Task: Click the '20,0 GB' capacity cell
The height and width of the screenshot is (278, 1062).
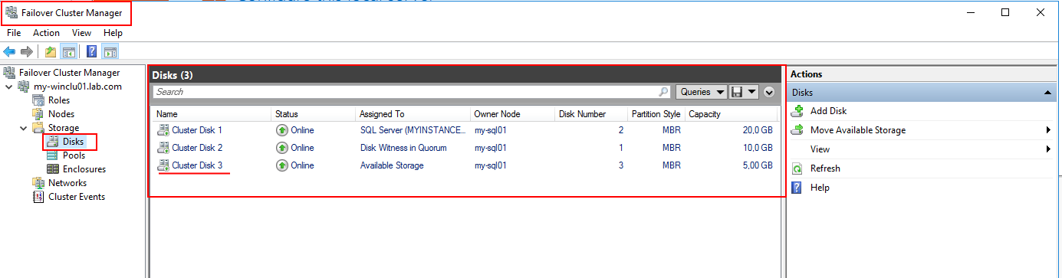Action: click(757, 130)
